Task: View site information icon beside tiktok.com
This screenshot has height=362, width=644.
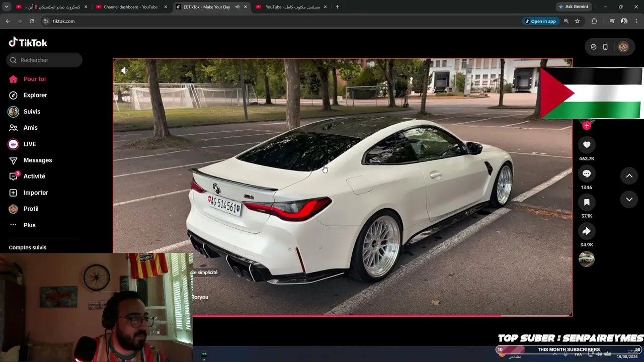Action: [46, 21]
